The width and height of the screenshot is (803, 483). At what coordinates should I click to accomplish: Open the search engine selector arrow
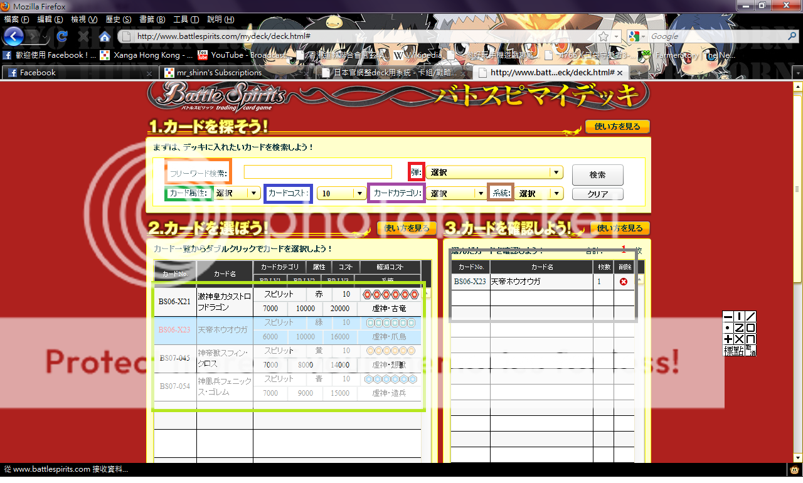click(644, 36)
